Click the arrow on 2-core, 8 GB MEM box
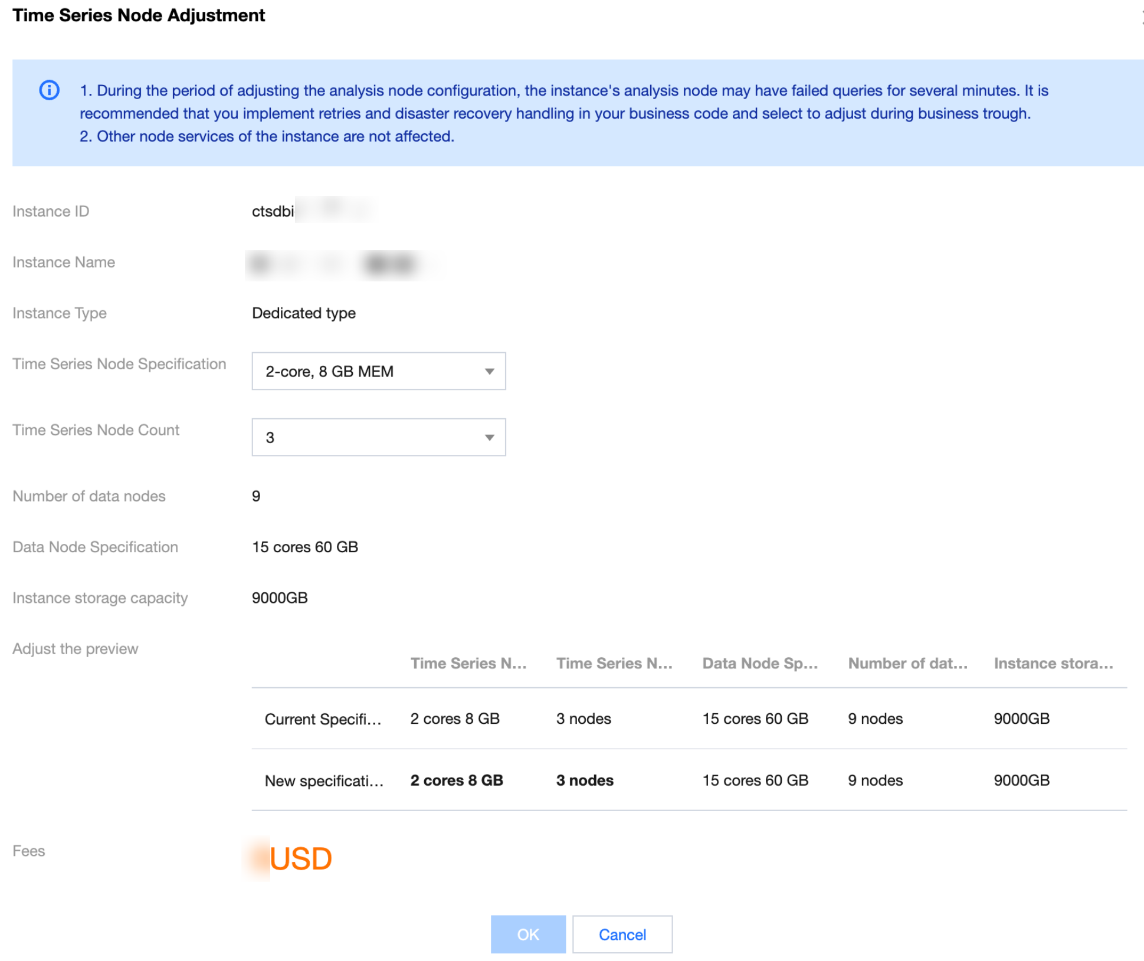Screen dimensions: 1144x961 click(x=489, y=371)
